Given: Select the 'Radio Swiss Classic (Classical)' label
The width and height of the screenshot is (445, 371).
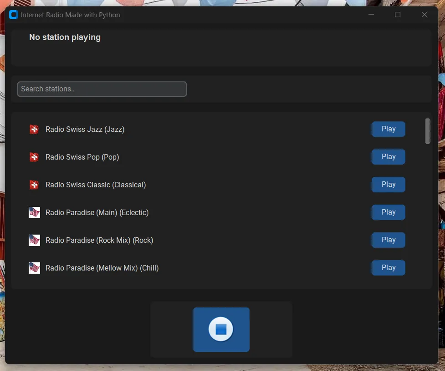Looking at the screenshot, I should pyautogui.click(x=96, y=185).
